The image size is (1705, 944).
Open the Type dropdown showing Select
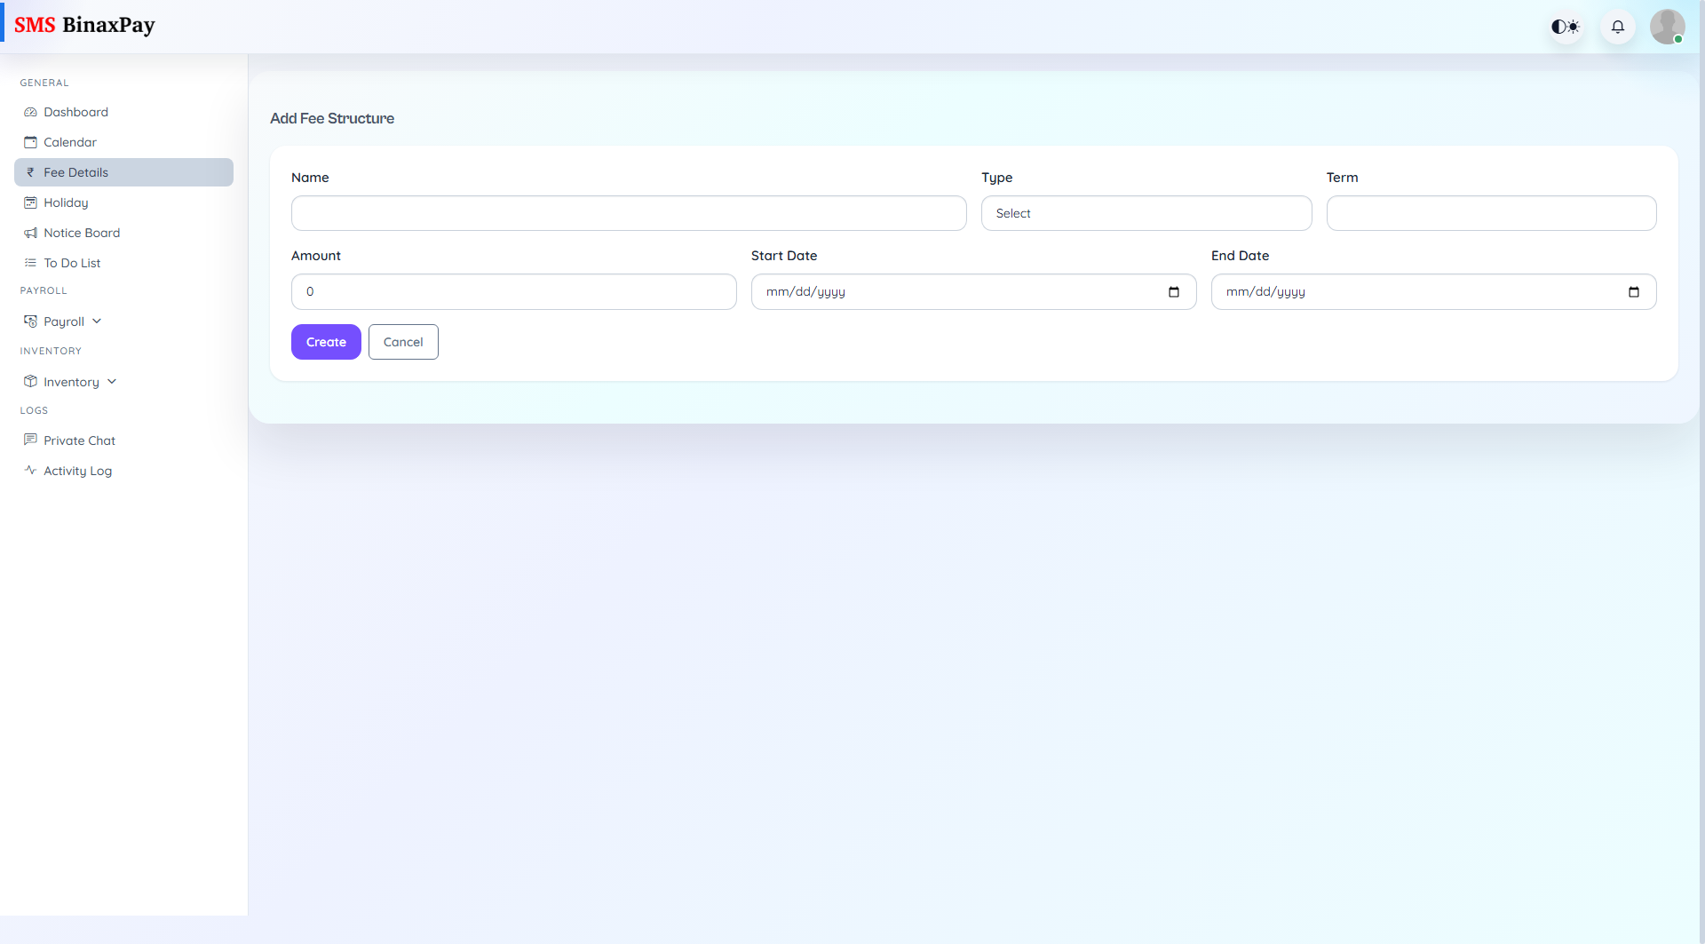pyautogui.click(x=1146, y=213)
